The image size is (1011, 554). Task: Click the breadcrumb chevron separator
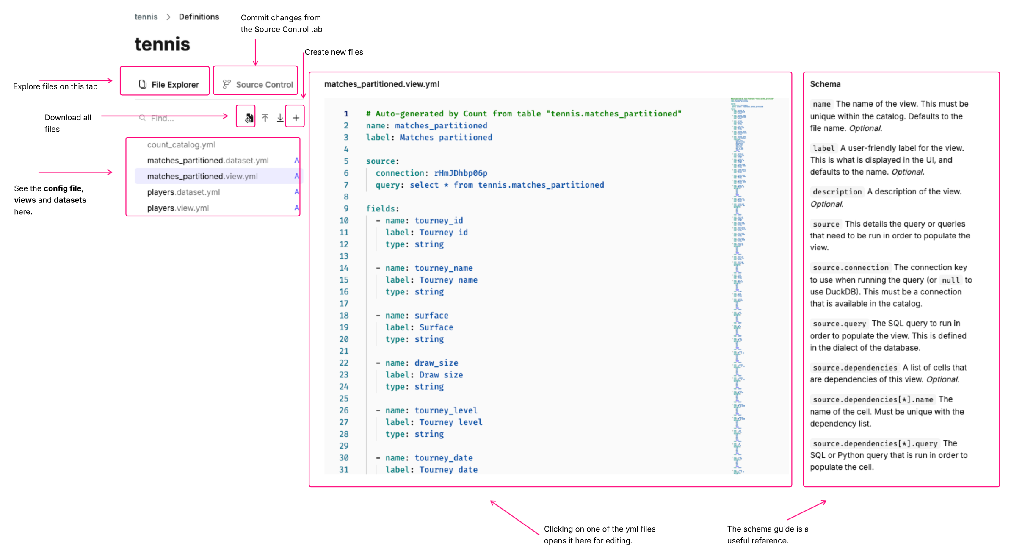pyautogui.click(x=168, y=17)
